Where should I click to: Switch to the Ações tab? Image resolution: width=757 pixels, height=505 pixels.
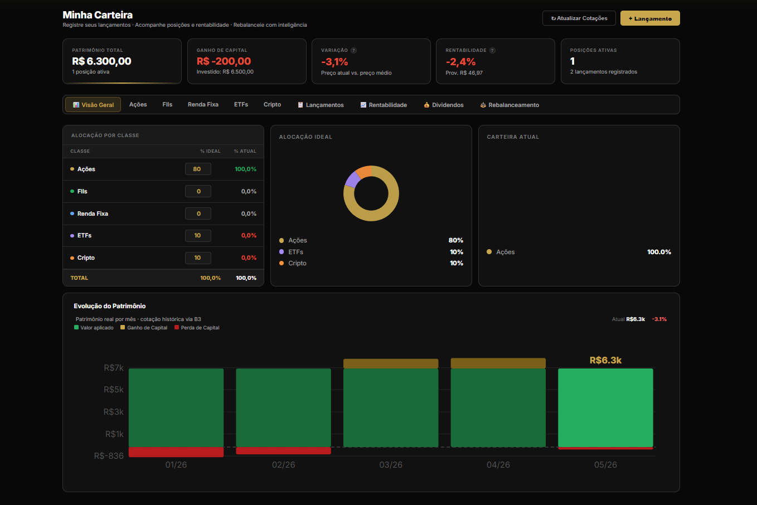pyautogui.click(x=138, y=104)
